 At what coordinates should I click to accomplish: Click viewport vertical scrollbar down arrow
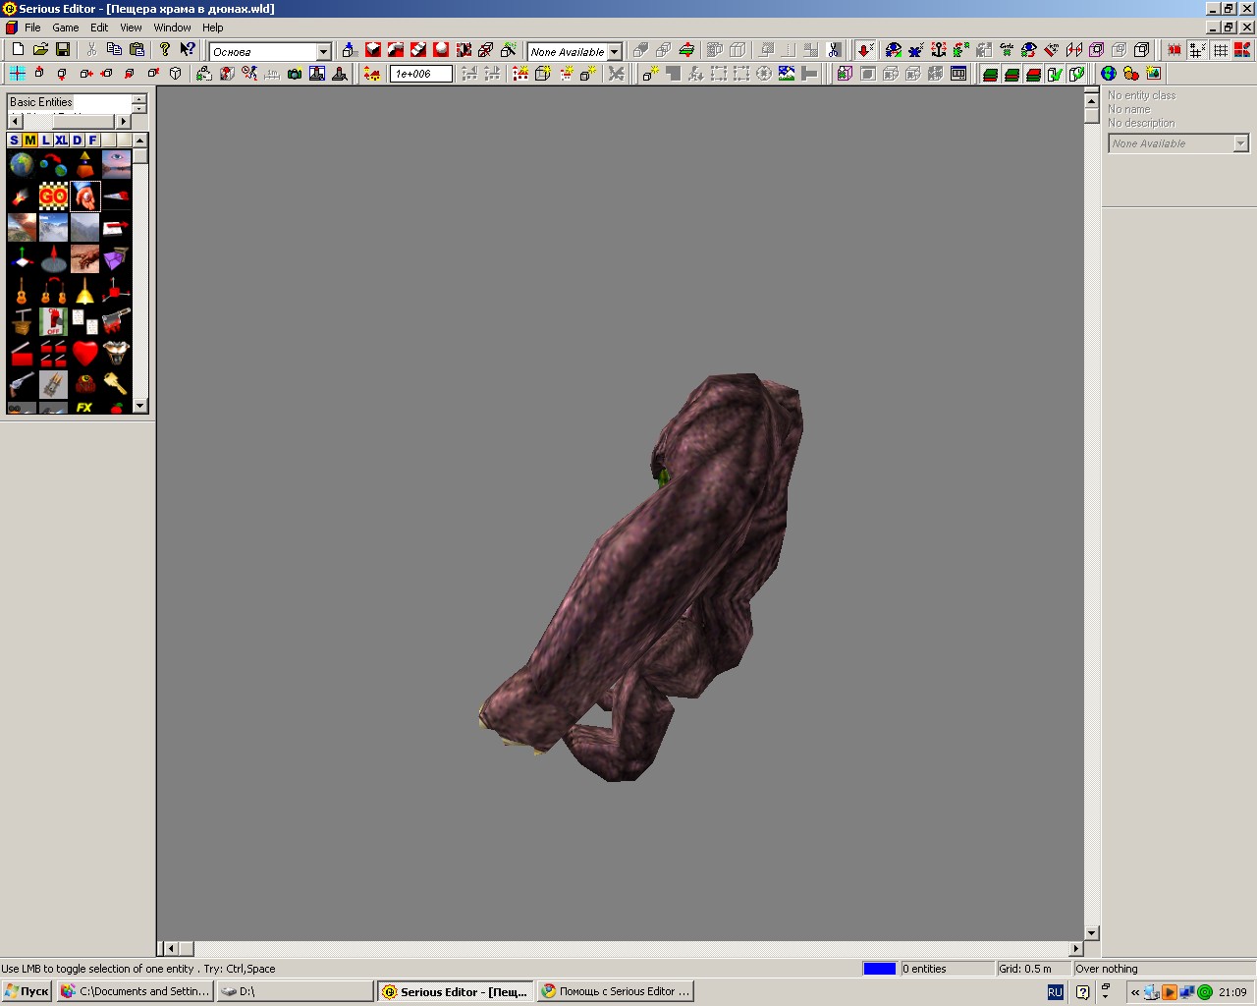pos(1091,932)
